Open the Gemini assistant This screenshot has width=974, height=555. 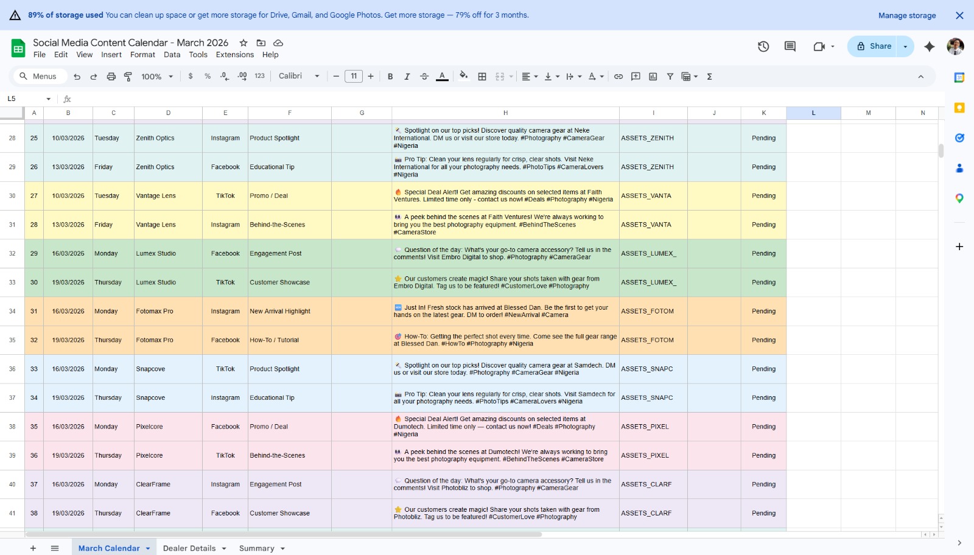click(930, 46)
